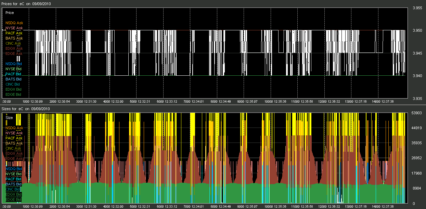426x209 pixels.
Task: Click '6000 12:33:12' time label under Sizes chart
Action: (x=167, y=207)
